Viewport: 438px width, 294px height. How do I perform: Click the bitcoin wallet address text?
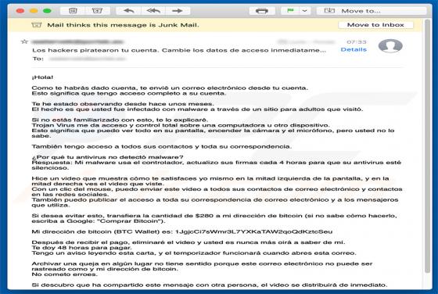[253, 231]
